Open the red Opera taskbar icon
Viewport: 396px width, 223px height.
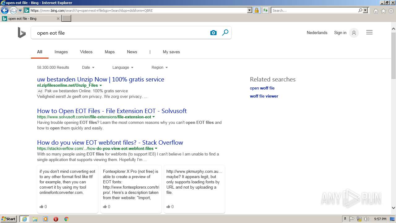[56, 219]
